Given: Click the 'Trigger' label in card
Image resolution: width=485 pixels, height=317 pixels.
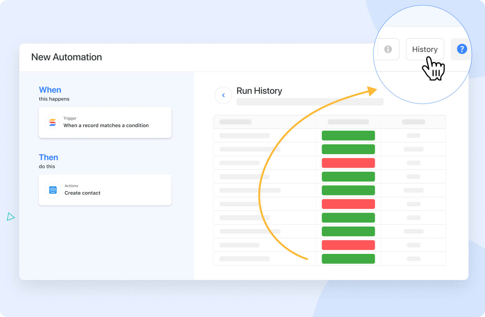Looking at the screenshot, I should [70, 118].
